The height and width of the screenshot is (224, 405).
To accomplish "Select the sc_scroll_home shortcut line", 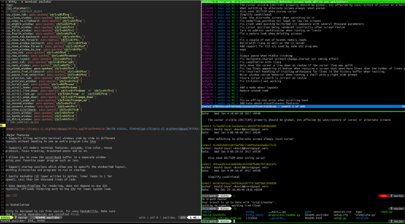I will [x=43, y=87].
